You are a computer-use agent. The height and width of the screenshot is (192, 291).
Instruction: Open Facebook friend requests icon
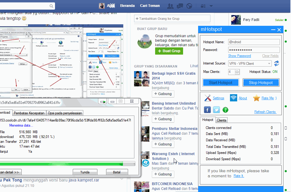170,6
